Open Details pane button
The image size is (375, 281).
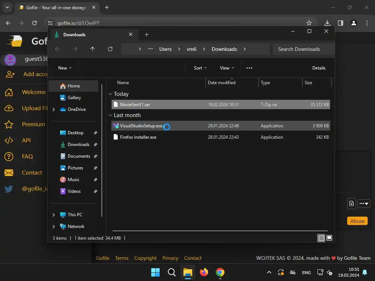pos(319,68)
